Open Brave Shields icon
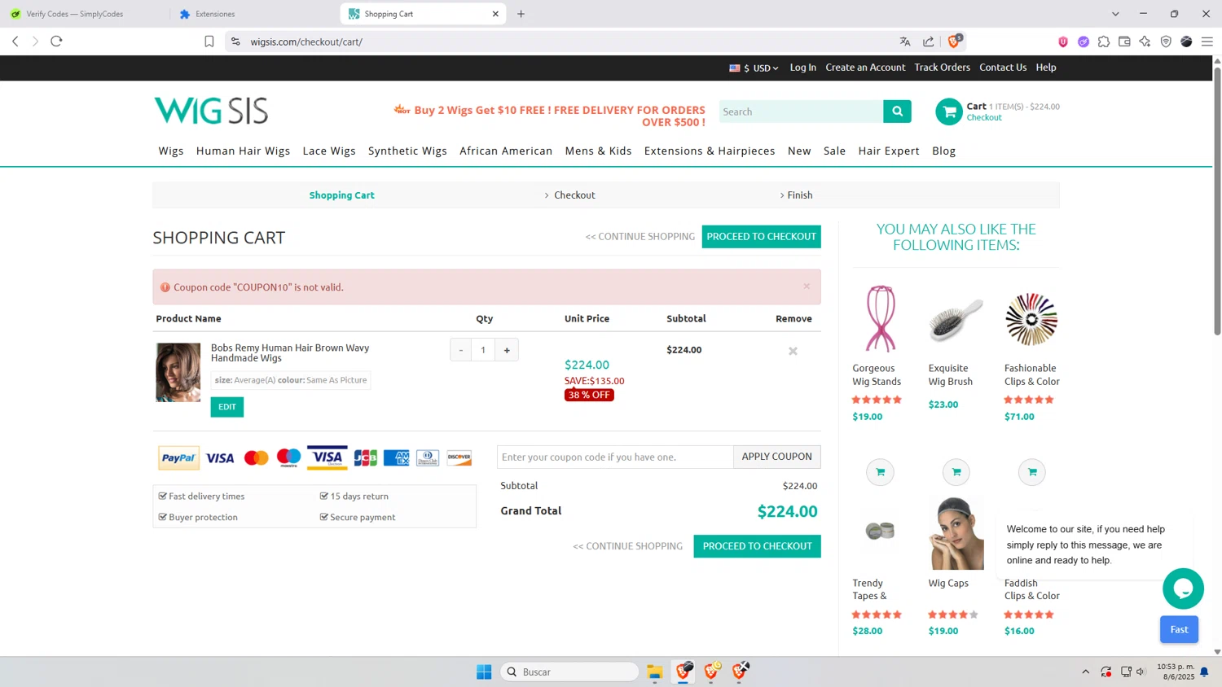1222x687 pixels. [x=955, y=41]
